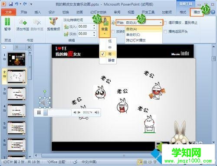Switch to the 动画 ribbon tab

click(79, 12)
